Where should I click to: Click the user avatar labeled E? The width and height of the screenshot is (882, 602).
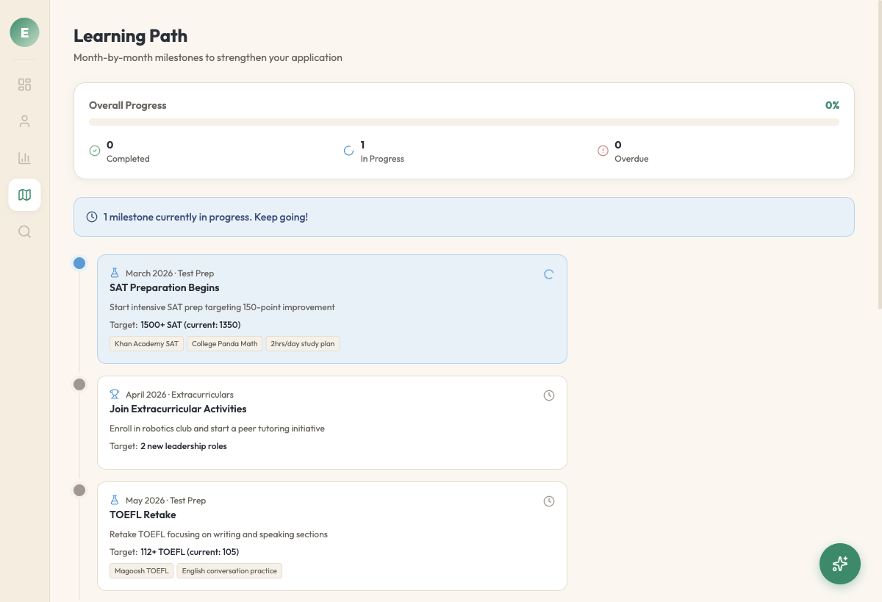click(24, 32)
